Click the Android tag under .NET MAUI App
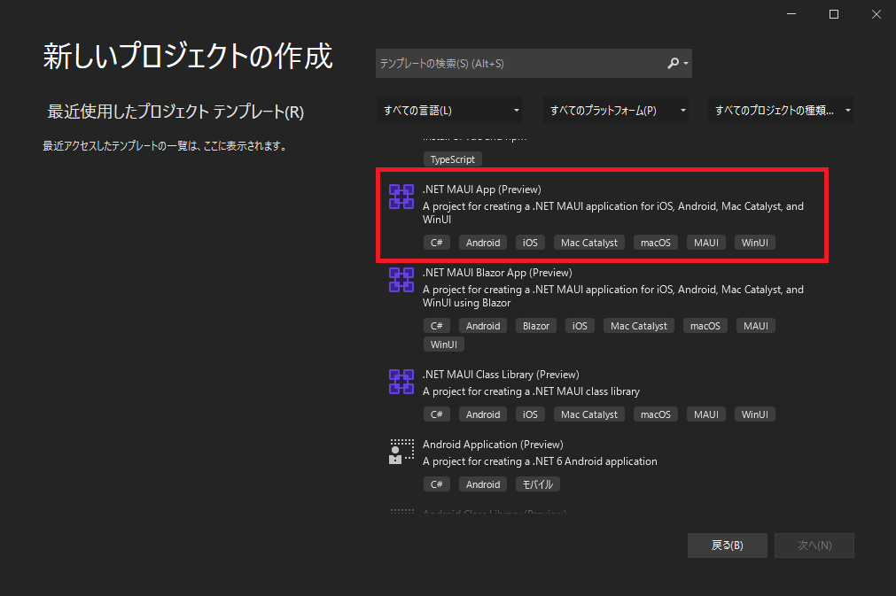Viewport: 896px width, 596px height. (x=483, y=243)
